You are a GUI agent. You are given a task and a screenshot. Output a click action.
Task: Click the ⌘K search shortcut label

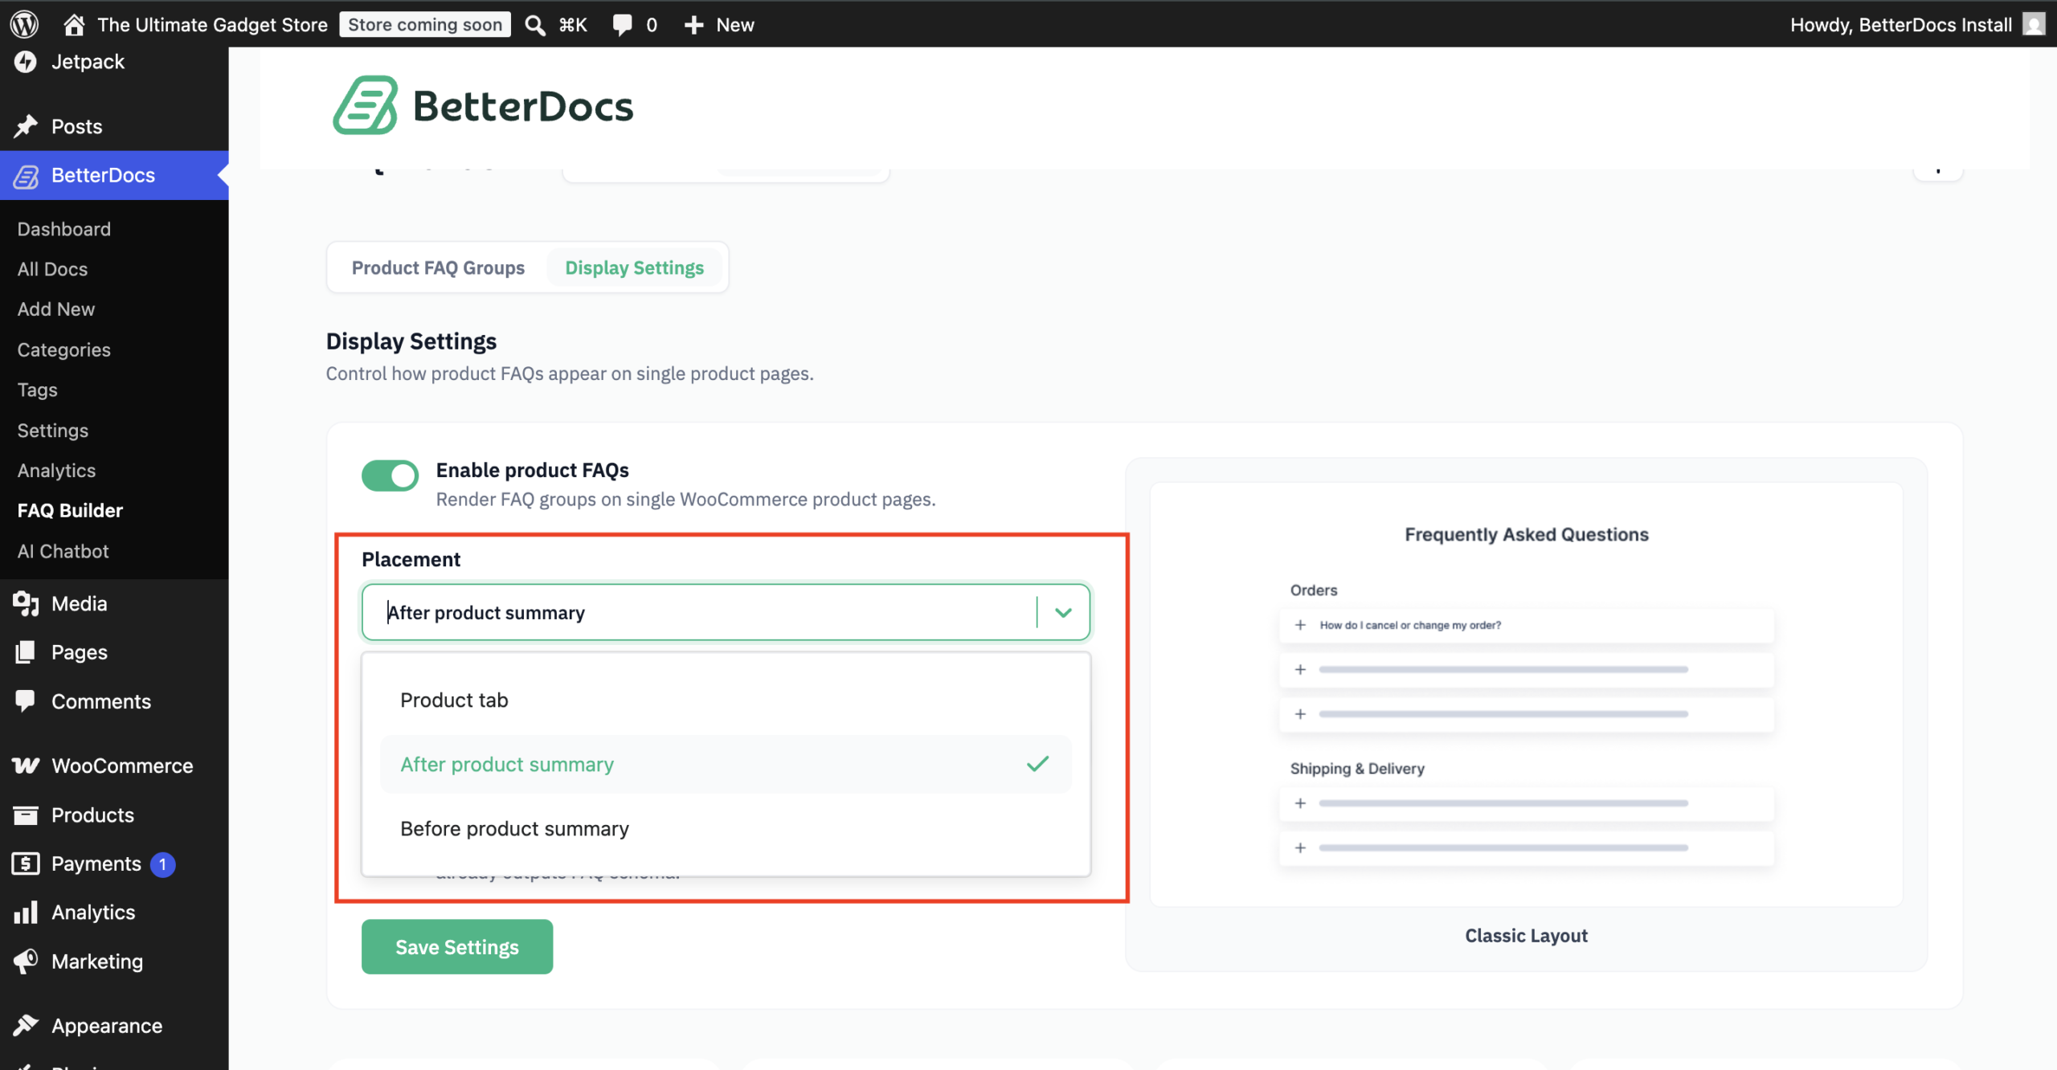[x=573, y=25]
